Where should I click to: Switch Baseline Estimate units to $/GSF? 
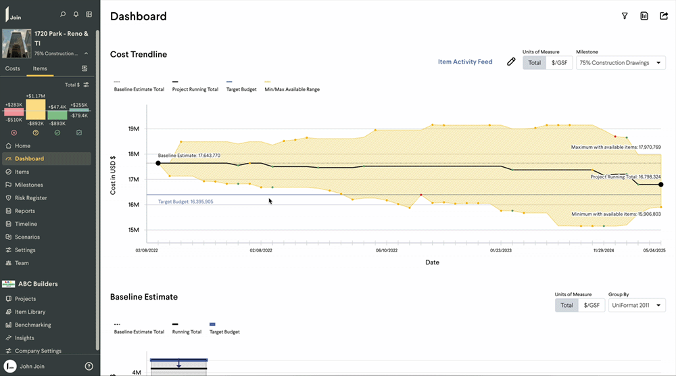(x=591, y=306)
